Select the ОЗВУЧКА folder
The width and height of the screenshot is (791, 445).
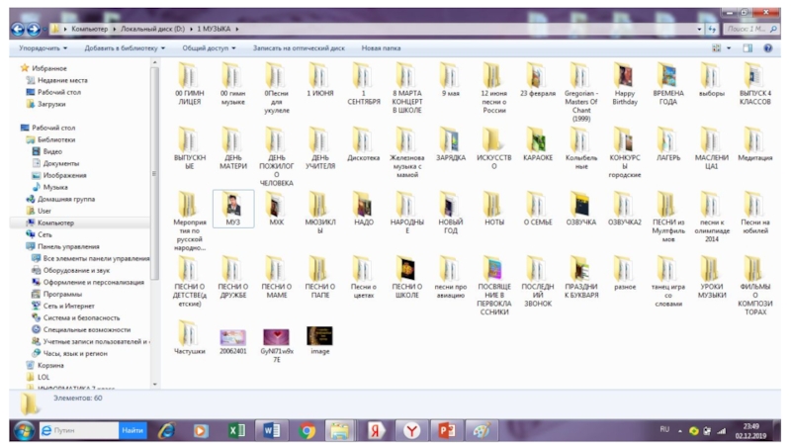coord(580,209)
